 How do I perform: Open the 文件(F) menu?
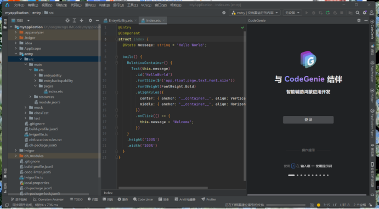[19, 5]
